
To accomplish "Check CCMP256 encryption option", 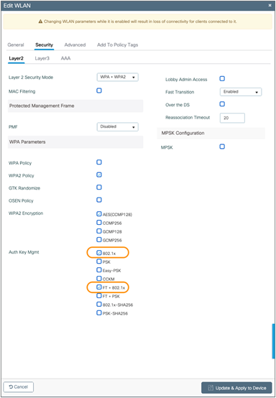I will 99,223.
